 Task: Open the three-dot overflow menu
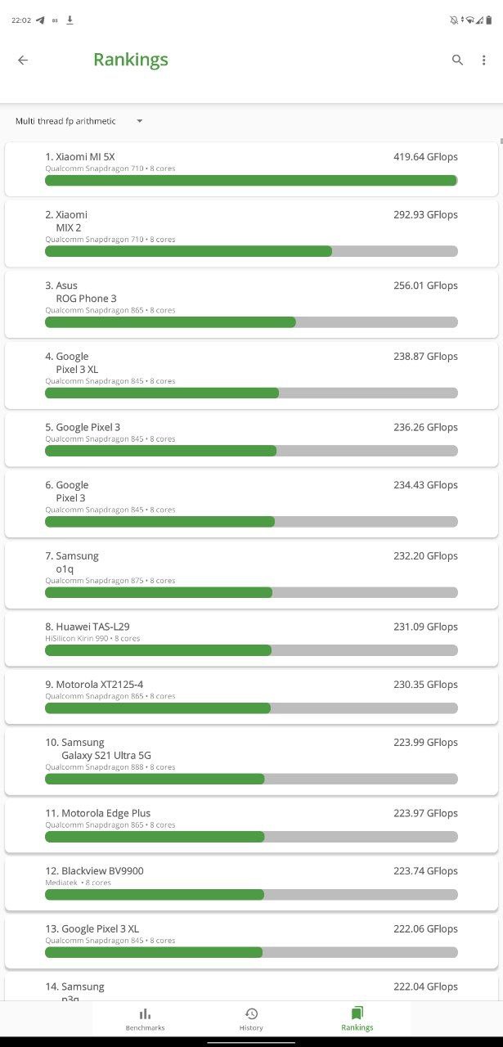483,60
